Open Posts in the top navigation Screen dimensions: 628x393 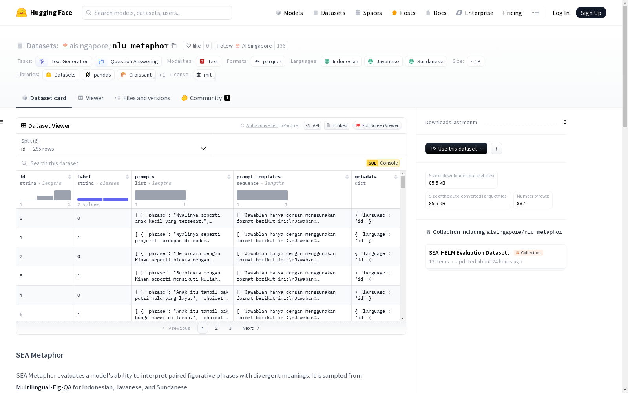pos(403,13)
